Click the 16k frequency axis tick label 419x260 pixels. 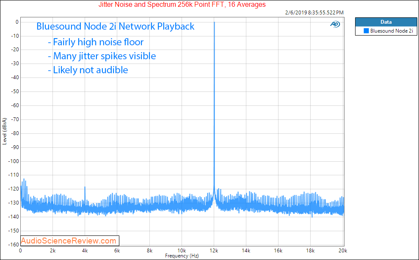tap(278, 251)
